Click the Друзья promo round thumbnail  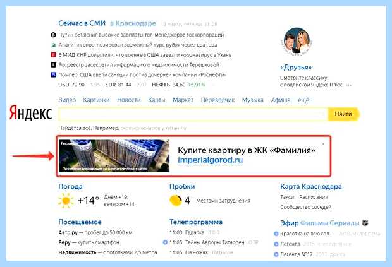[x=297, y=42]
